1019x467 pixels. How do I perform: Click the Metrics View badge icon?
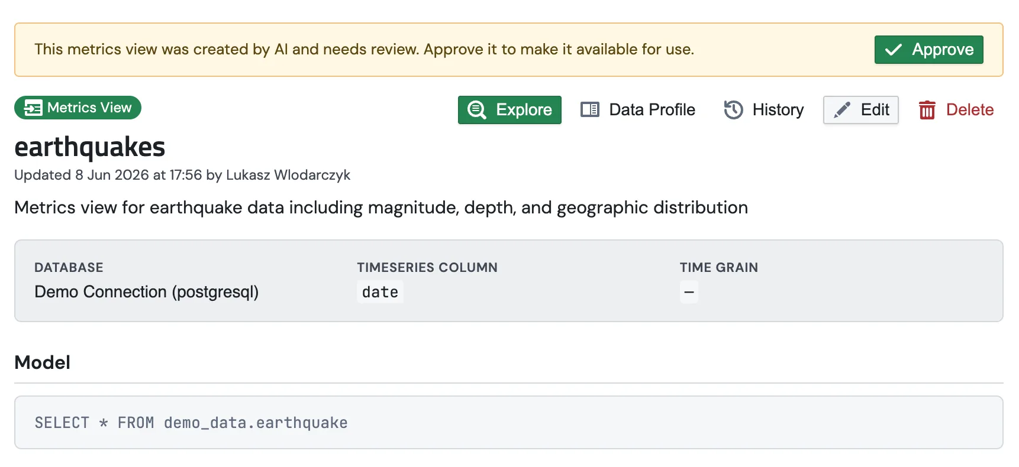[33, 108]
